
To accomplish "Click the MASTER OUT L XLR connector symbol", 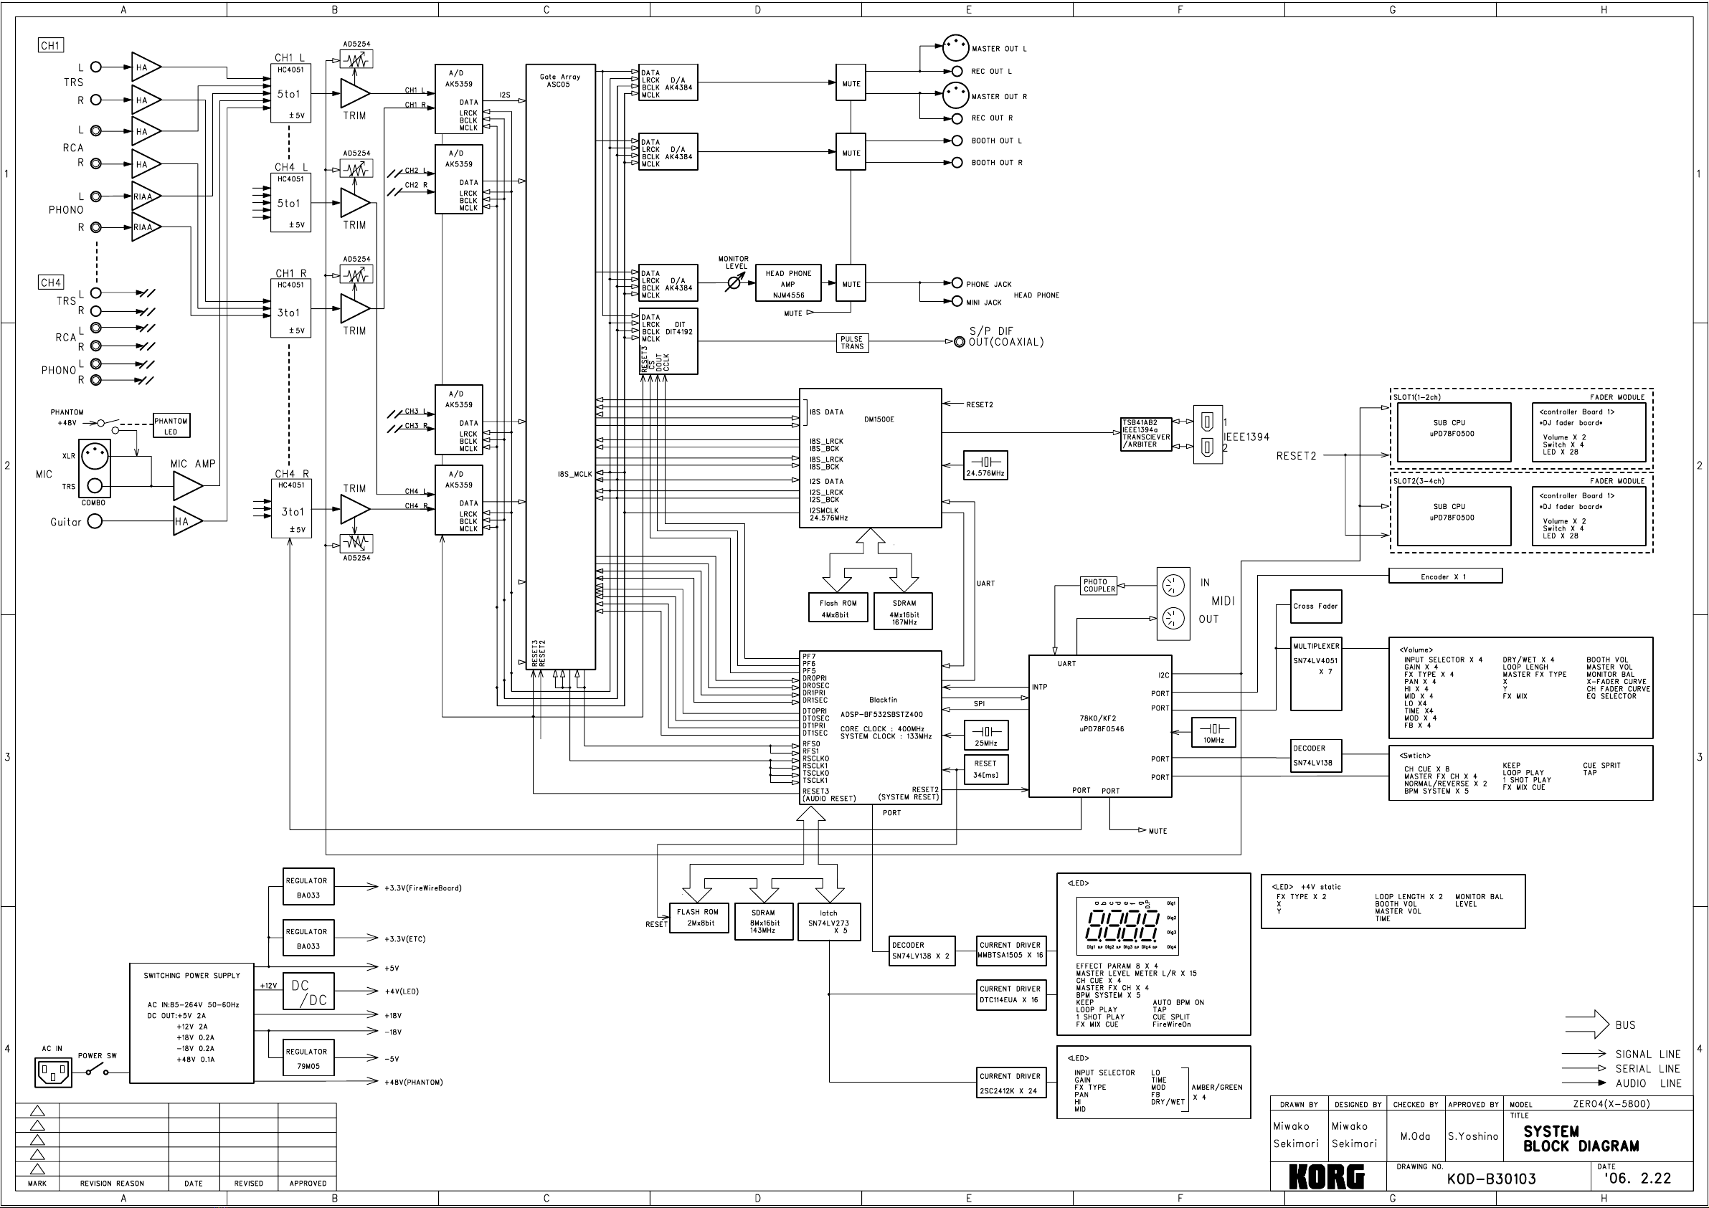I will pyautogui.click(x=956, y=48).
